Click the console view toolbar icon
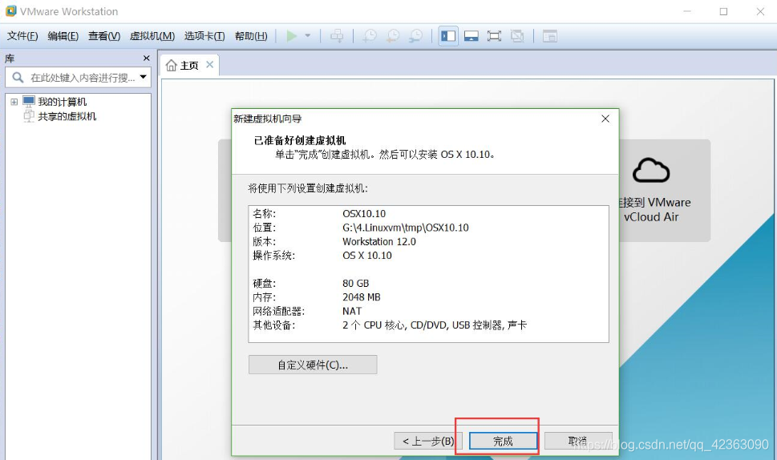 [550, 35]
